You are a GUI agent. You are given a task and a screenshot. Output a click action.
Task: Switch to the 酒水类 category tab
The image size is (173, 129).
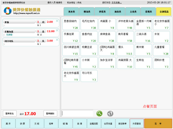71,12
